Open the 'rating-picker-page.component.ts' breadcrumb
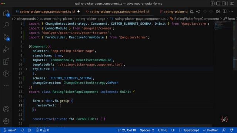The width and height of the screenshot is (237, 133). pos(140,19)
